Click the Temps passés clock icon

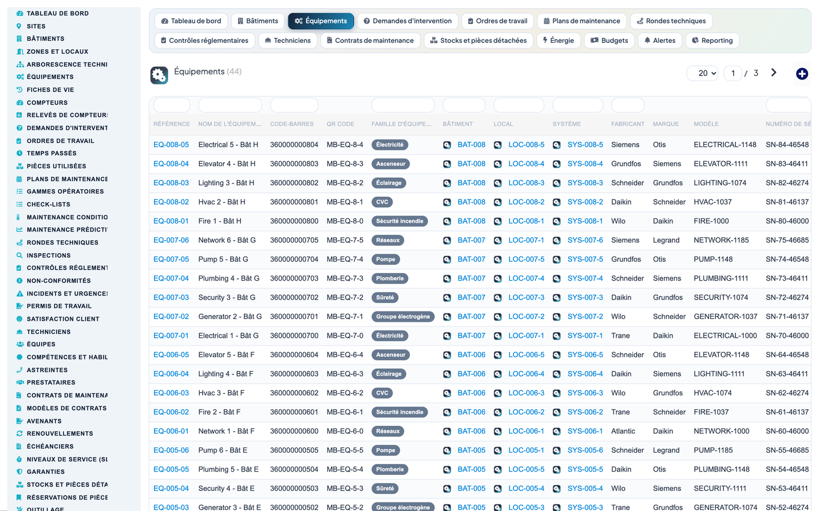click(x=19, y=153)
